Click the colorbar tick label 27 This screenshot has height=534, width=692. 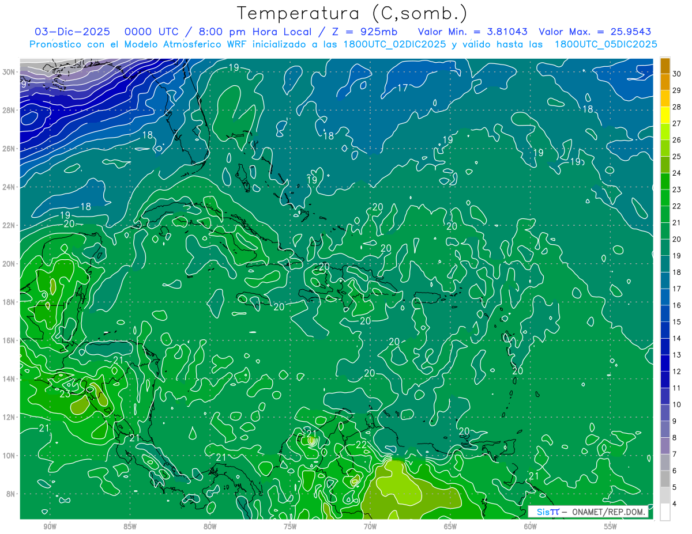coord(676,123)
